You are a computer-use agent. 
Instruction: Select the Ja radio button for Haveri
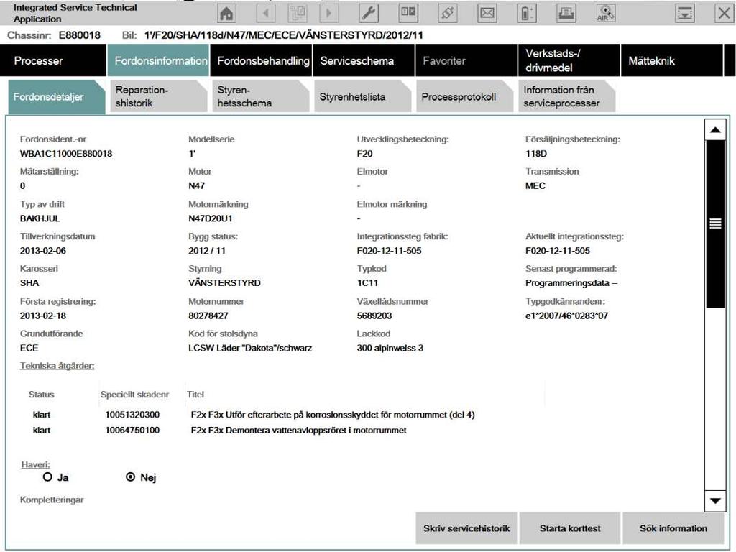(x=47, y=477)
